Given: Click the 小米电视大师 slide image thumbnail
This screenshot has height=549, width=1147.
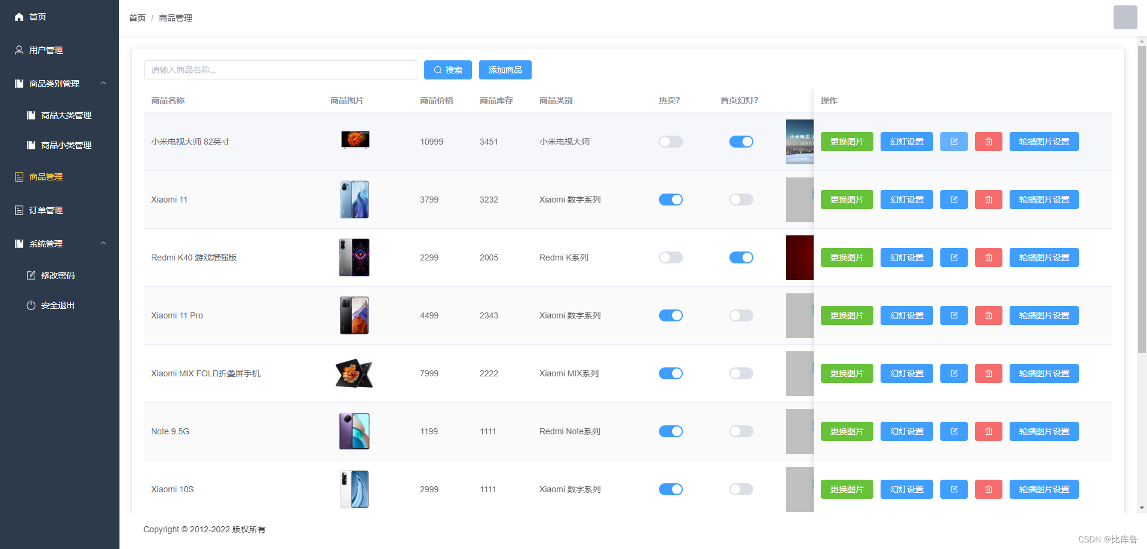Looking at the screenshot, I should 800,142.
